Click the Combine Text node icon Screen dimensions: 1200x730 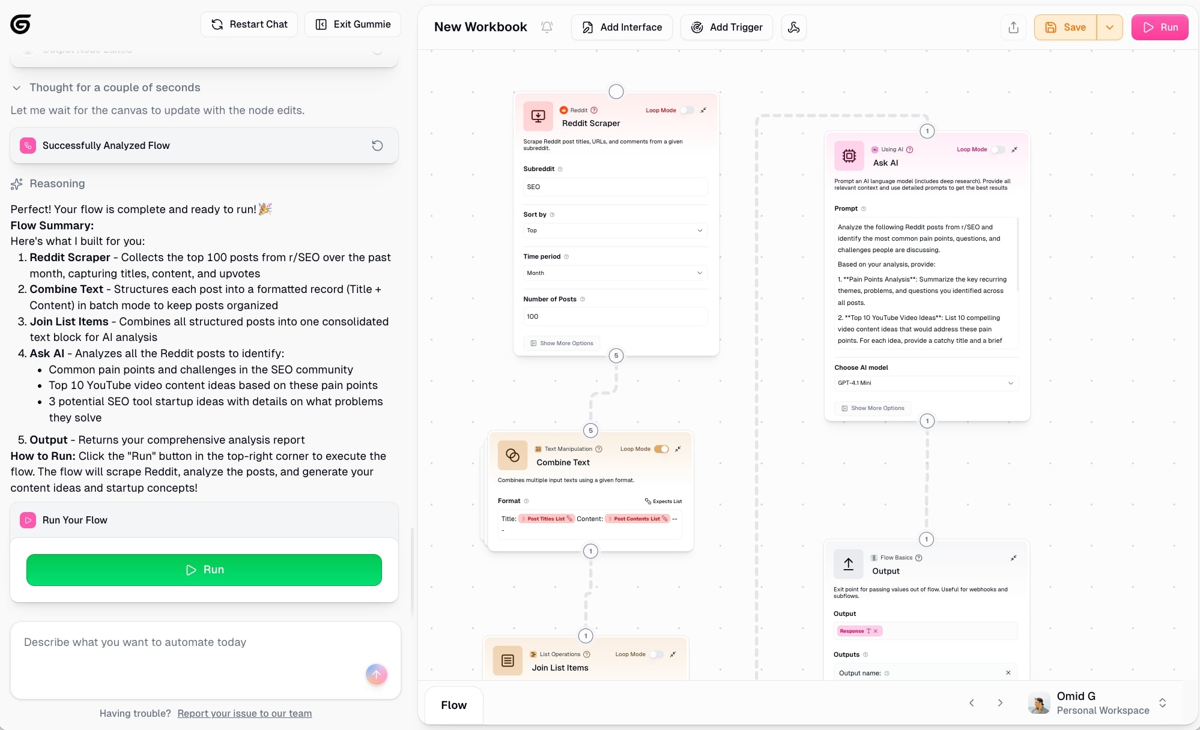512,455
